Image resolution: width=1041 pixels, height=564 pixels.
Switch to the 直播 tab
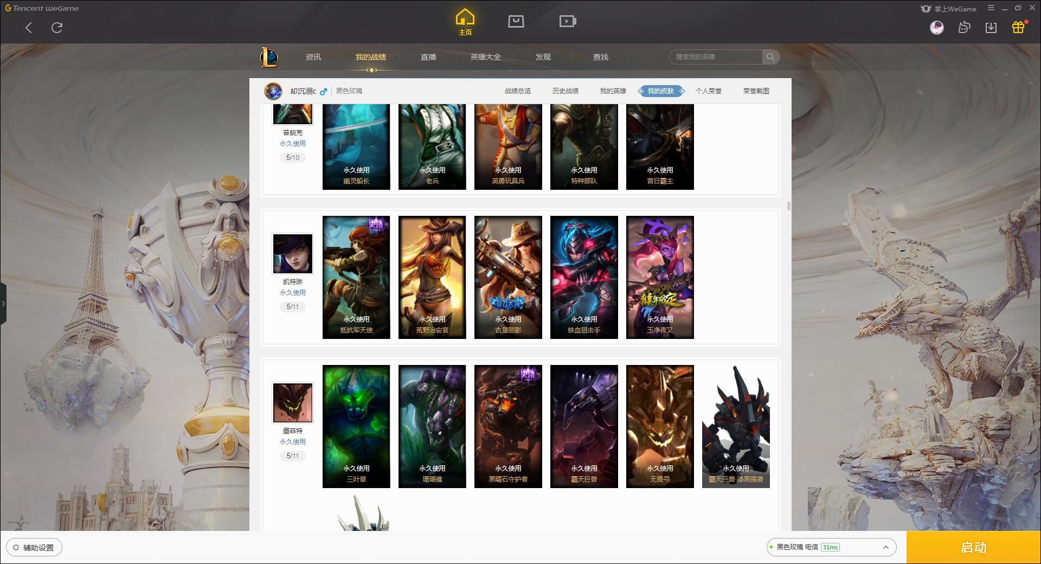(428, 57)
